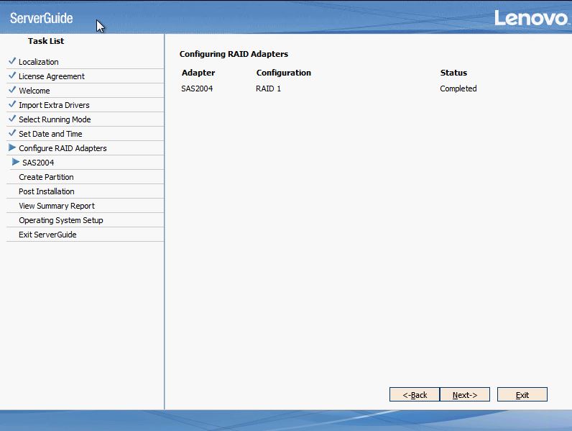Viewport: 572px width, 431px height.
Task: Click the Exit button
Action: pyautogui.click(x=522, y=394)
